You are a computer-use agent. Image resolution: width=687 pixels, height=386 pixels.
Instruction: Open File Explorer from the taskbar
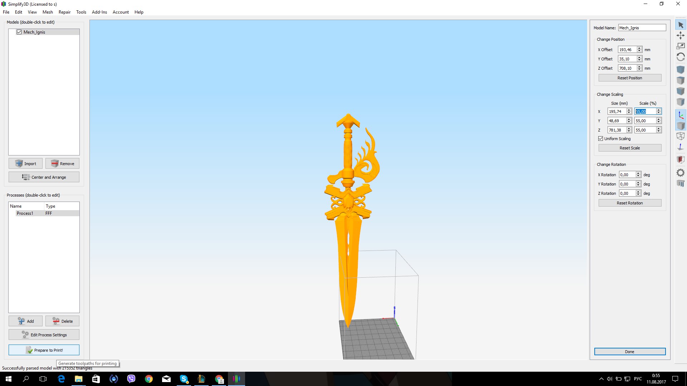pos(79,379)
